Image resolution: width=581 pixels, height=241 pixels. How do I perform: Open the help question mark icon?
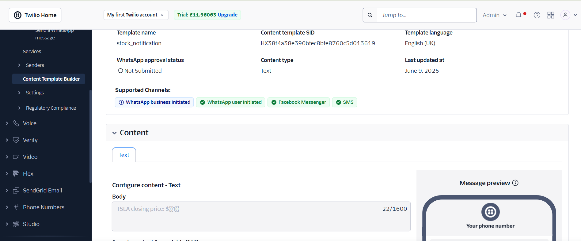537,15
